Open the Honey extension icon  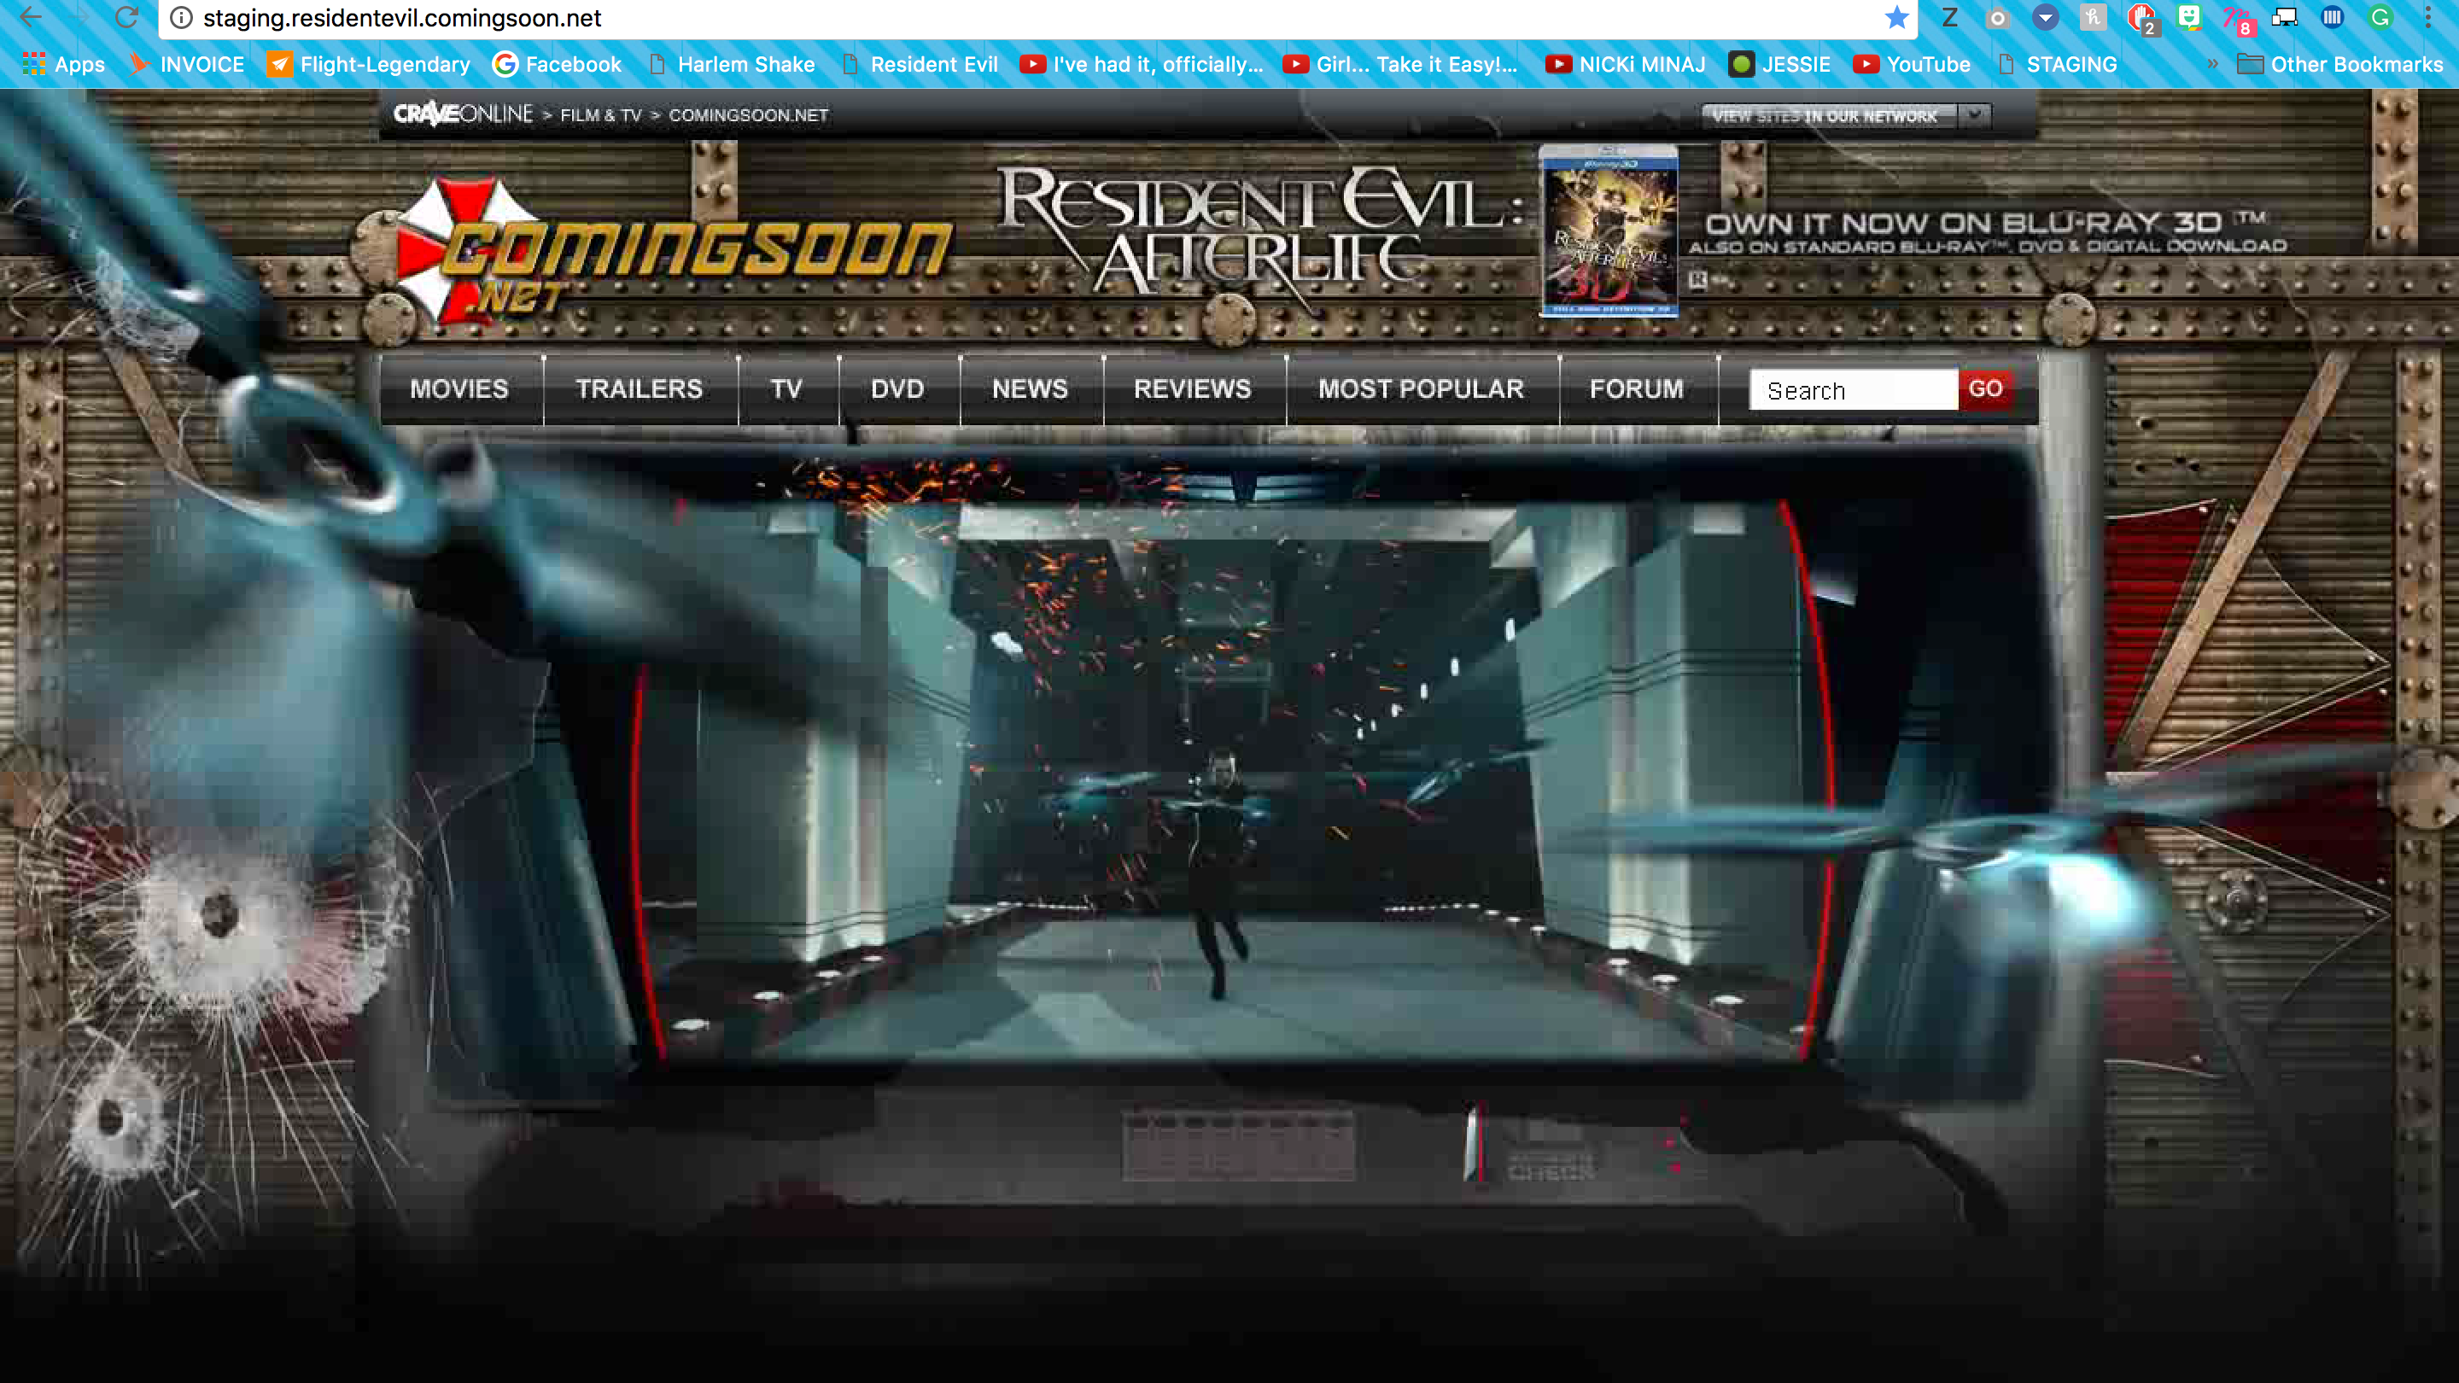(x=2093, y=17)
